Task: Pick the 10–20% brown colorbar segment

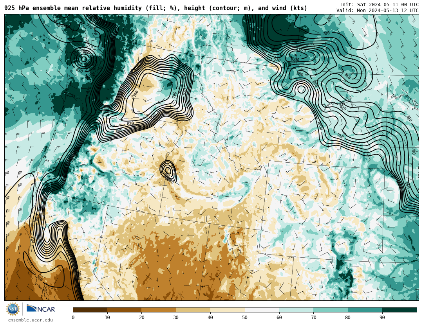Action: click(x=125, y=310)
